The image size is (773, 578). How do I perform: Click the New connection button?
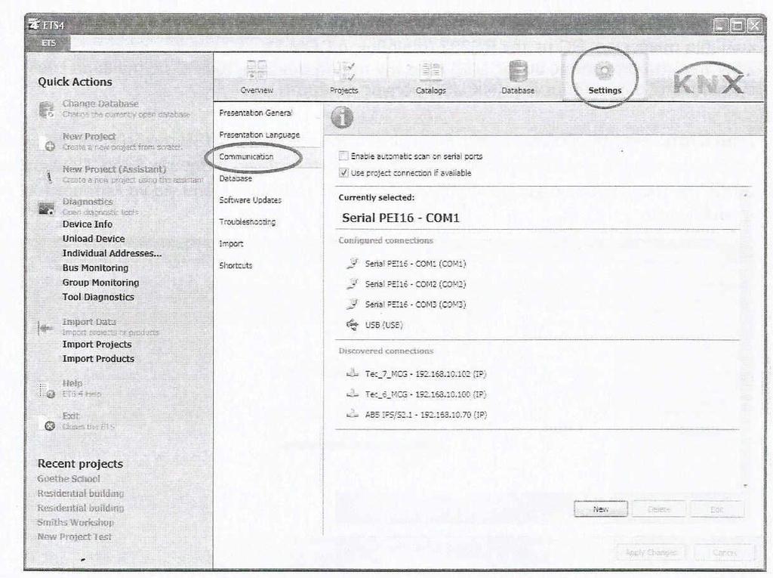click(600, 509)
